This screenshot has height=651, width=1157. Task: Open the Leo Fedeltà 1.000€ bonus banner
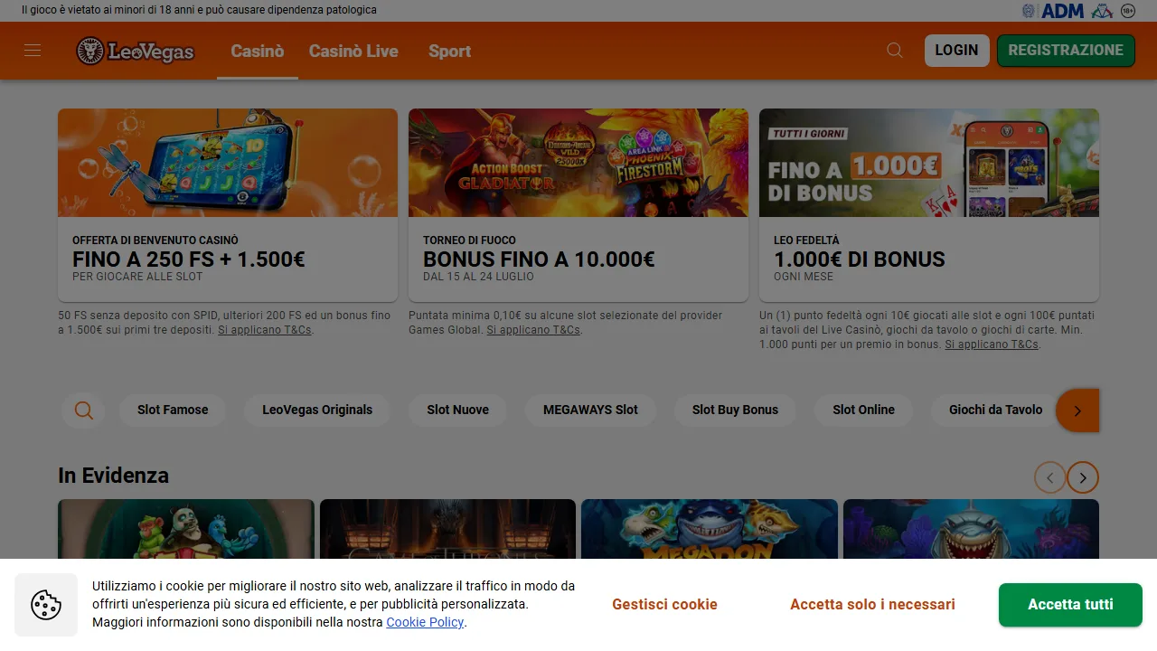(929, 163)
